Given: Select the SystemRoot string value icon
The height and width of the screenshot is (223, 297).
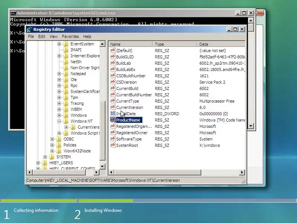Looking at the screenshot, I should [113, 145].
